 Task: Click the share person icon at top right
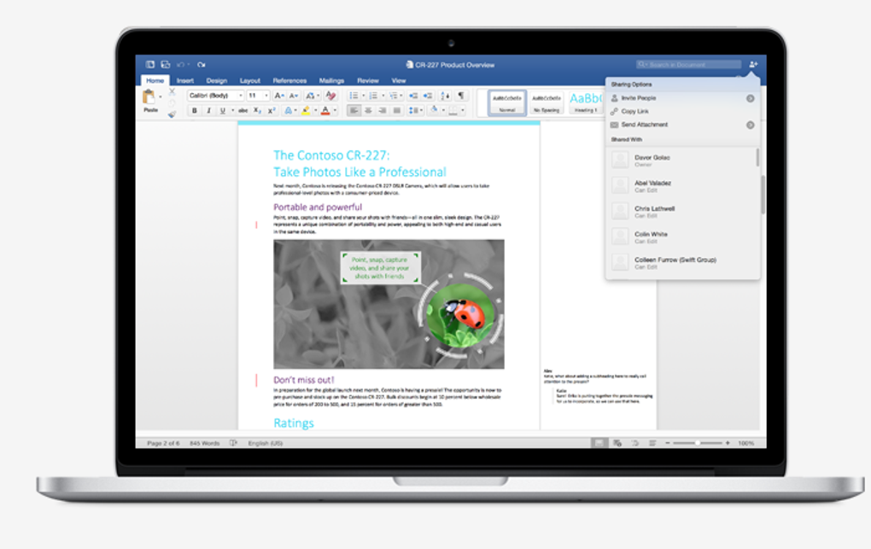coord(753,64)
